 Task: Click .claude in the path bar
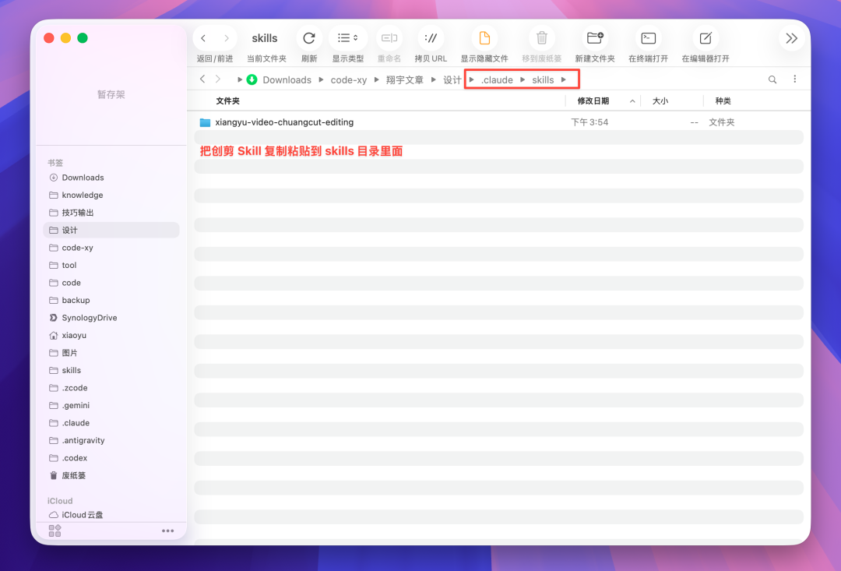click(497, 80)
